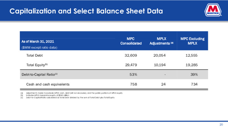This screenshot has height=128, width=228.
Task: Select the cash value 734
Action: 194,84
